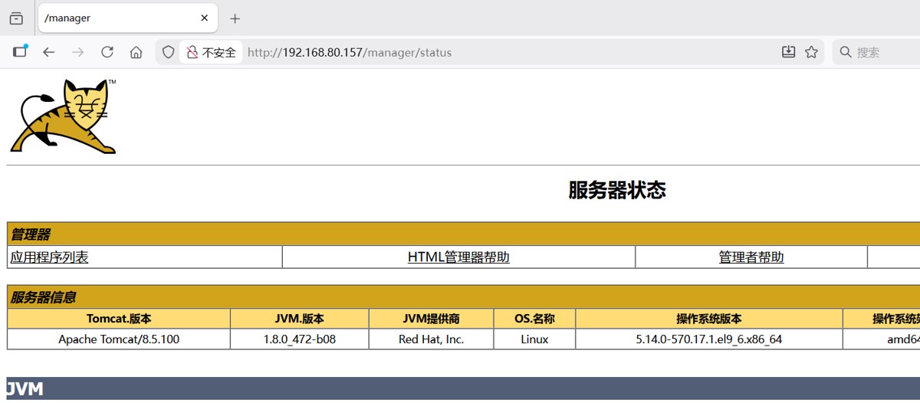This screenshot has height=403, width=920.
Task: Click the Apache Tomcat cat logo
Action: (63, 116)
